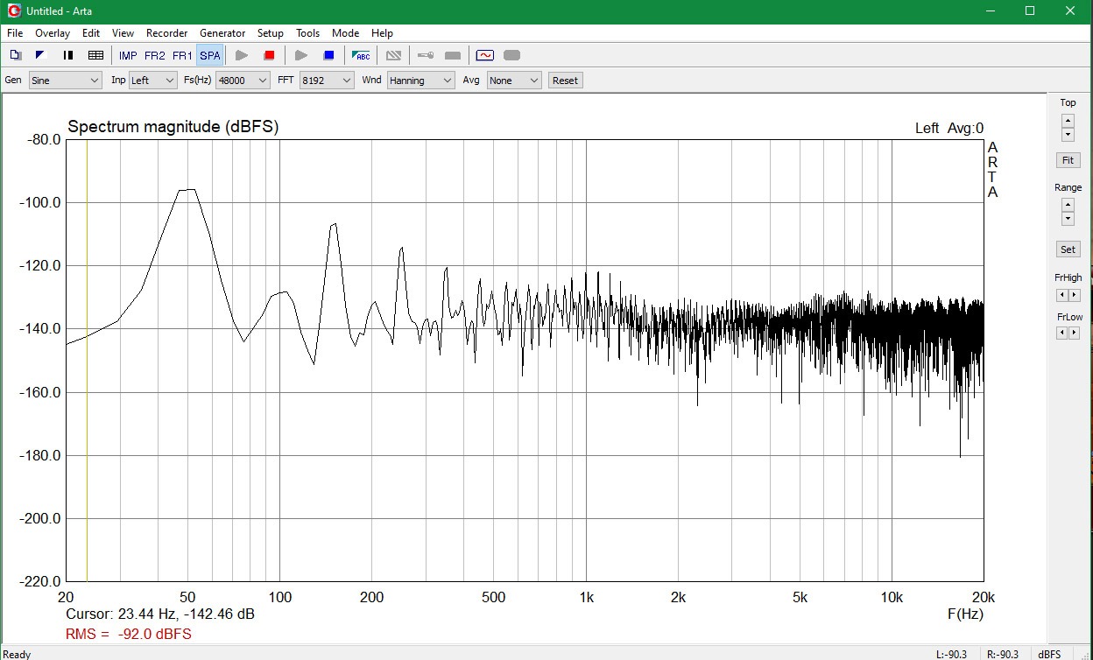Open the Generator menu
1093x660 pixels.
[x=222, y=33]
